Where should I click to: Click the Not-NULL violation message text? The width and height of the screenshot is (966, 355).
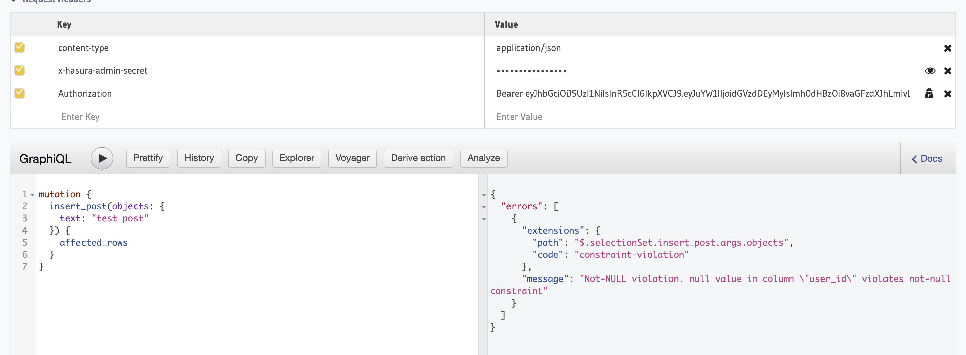(x=720, y=285)
